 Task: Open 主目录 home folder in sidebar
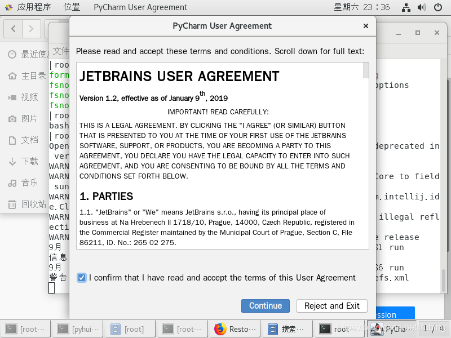[34, 75]
